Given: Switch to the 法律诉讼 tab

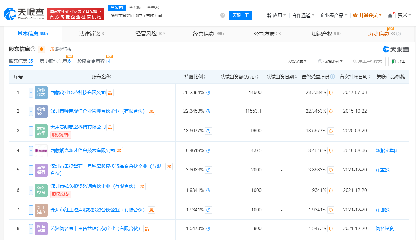Looking at the screenshot, I should 91,34.
